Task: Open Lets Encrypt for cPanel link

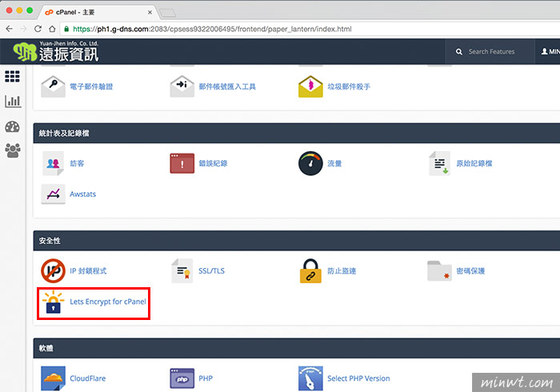Action: click(x=108, y=302)
